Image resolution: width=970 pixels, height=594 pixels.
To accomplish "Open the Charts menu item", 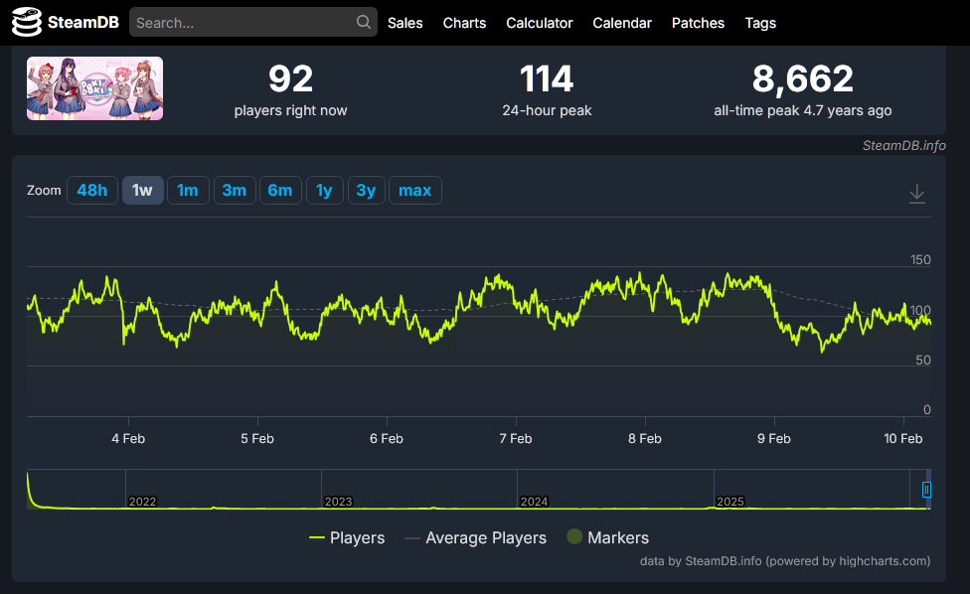I will [464, 23].
